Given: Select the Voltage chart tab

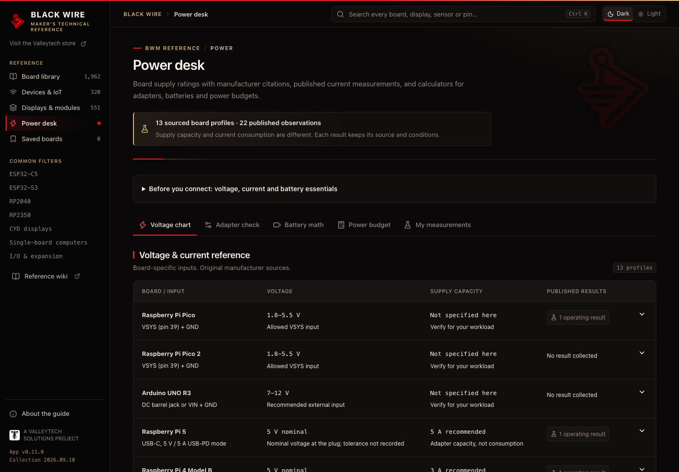Looking at the screenshot, I should click(165, 225).
